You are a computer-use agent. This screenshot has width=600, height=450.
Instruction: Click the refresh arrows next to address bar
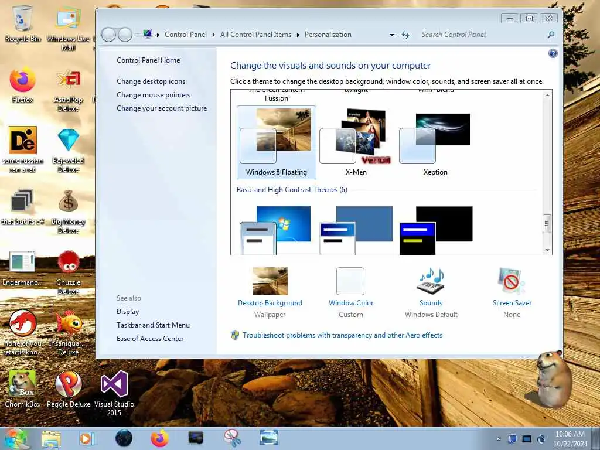pyautogui.click(x=405, y=35)
